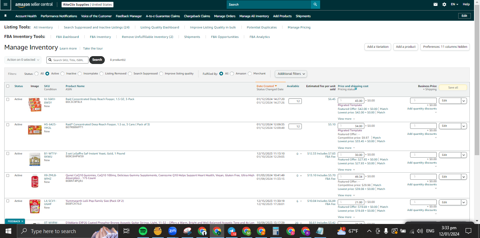
Task: Choose the Search Suppressed status filter
Action: [130, 74]
